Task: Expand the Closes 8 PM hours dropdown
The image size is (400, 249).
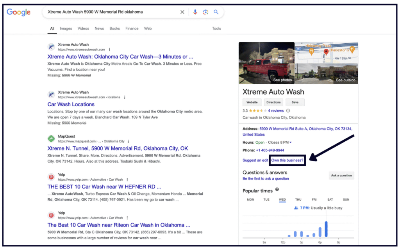Action: coord(291,142)
